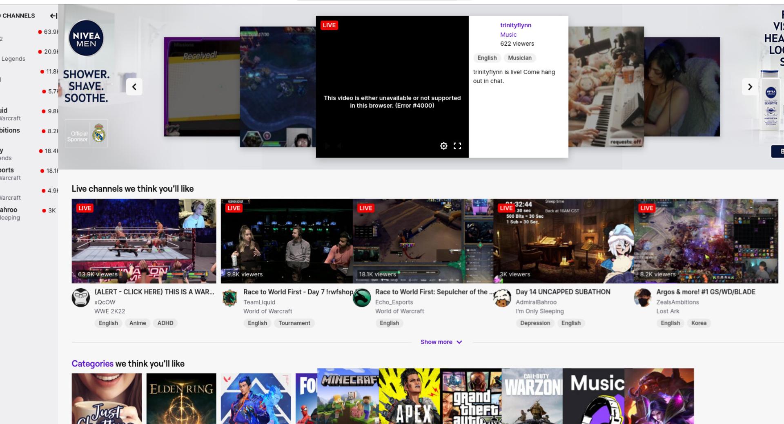This screenshot has height=424, width=784.
Task: Click the featured video player area
Action: [392, 87]
